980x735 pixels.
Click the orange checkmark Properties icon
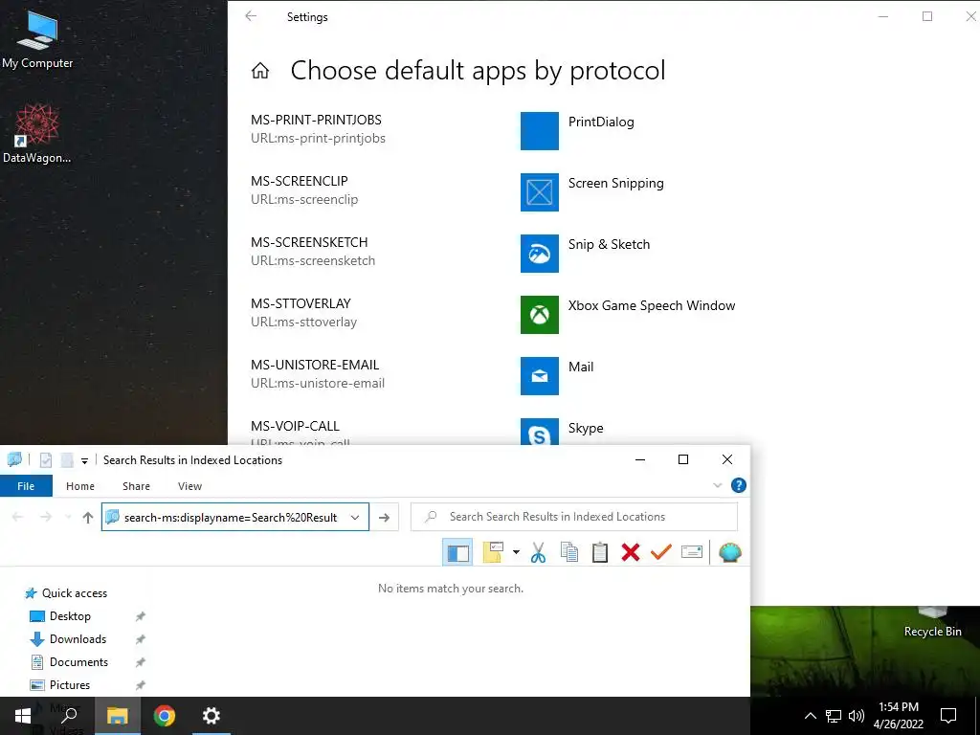coord(660,552)
